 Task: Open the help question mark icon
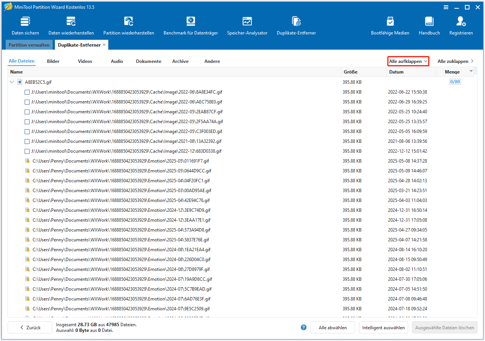(x=303, y=327)
